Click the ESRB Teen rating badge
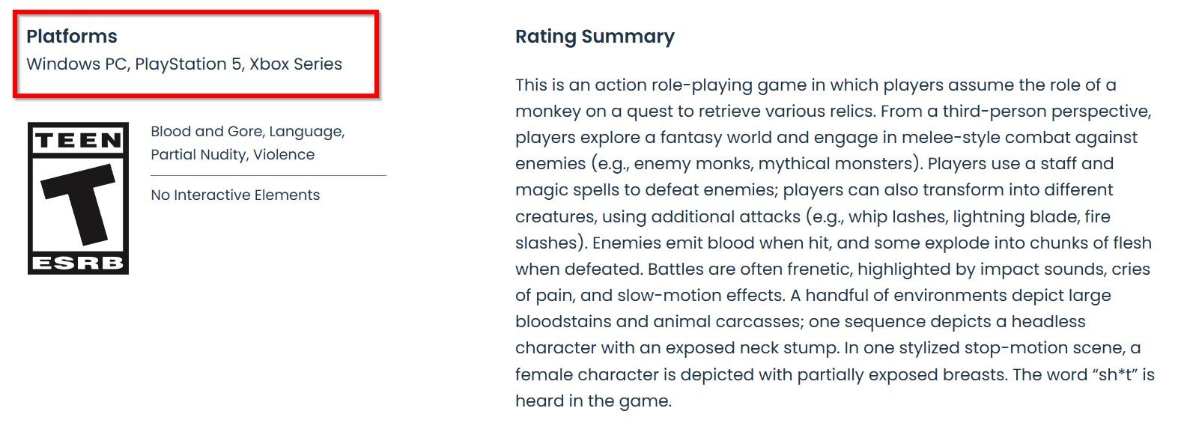 [78, 198]
